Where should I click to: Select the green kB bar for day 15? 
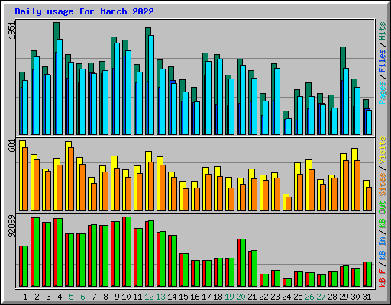pos(186,270)
